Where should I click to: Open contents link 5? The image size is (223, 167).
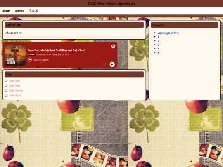click(x=159, y=53)
